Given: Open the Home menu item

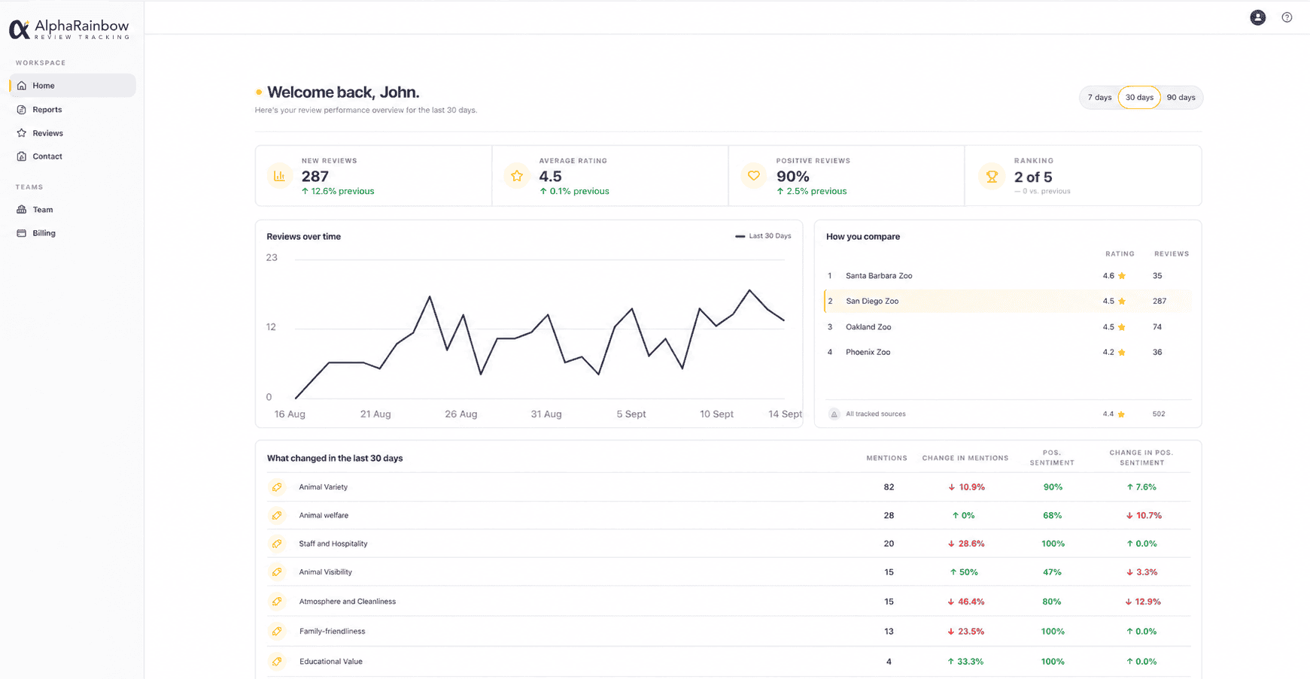Looking at the screenshot, I should (72, 86).
